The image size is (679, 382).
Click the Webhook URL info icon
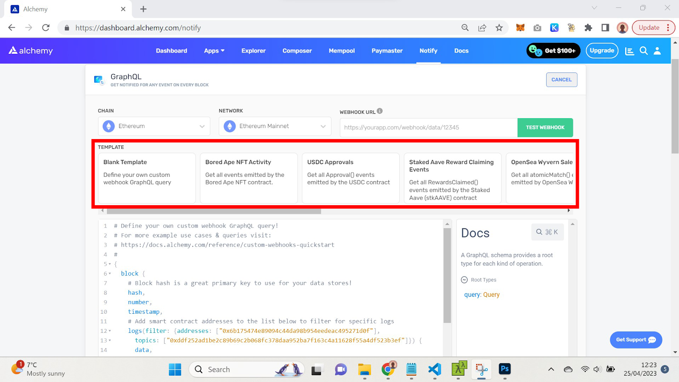coord(380,111)
